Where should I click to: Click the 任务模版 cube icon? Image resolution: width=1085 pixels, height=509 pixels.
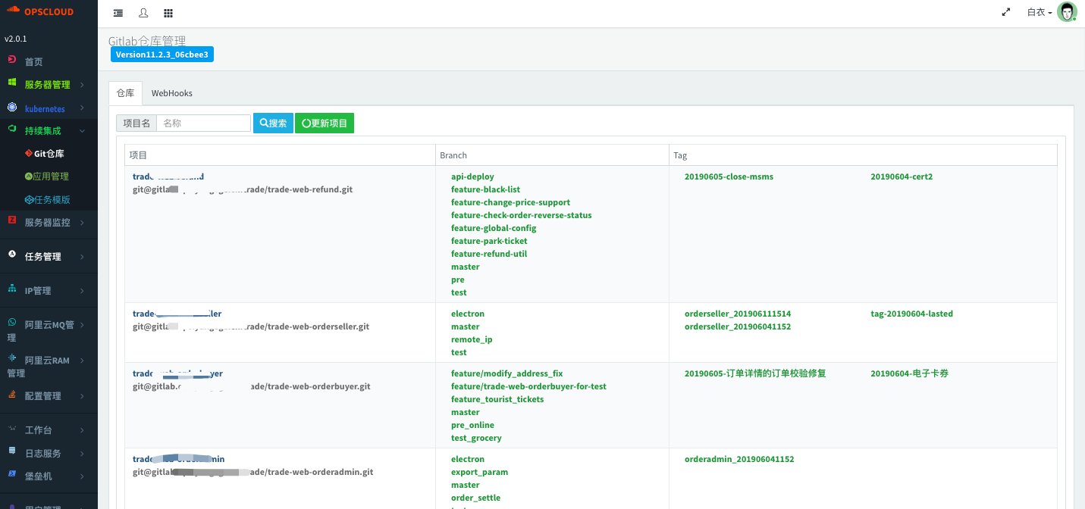coord(29,199)
